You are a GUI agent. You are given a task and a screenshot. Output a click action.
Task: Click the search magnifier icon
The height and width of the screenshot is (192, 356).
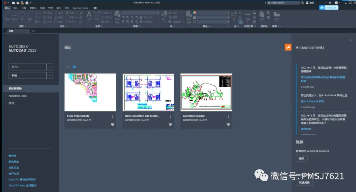(302, 3)
